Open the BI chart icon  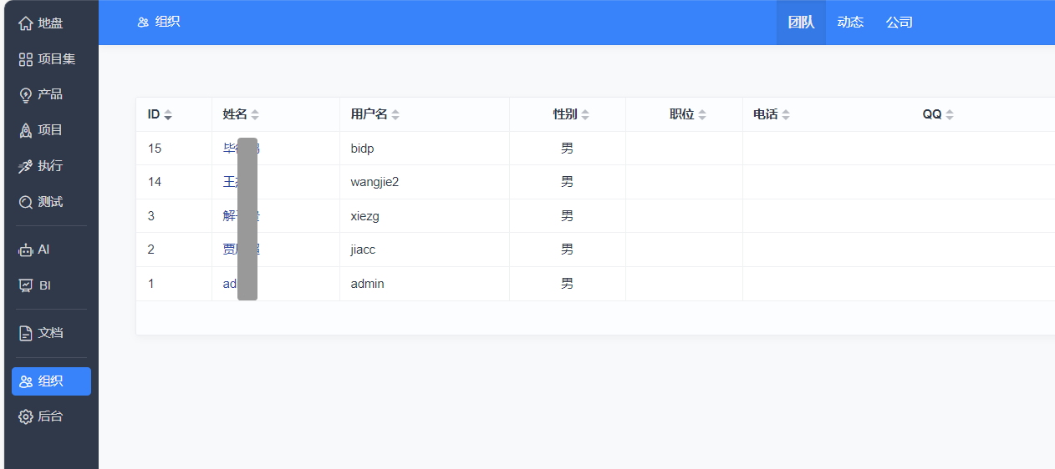[x=26, y=285]
